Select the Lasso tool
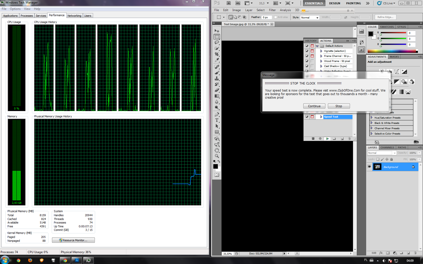 tap(217, 42)
